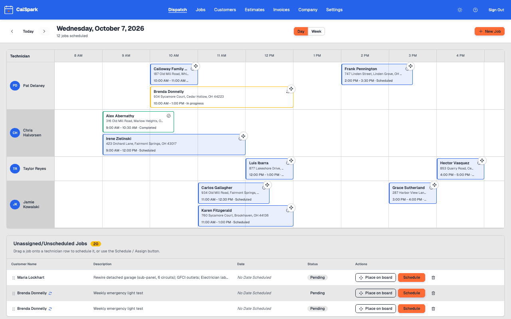Screen dimensions: 511x319
Task: Click move handle on Calloway Family job
Action: pos(196,66)
